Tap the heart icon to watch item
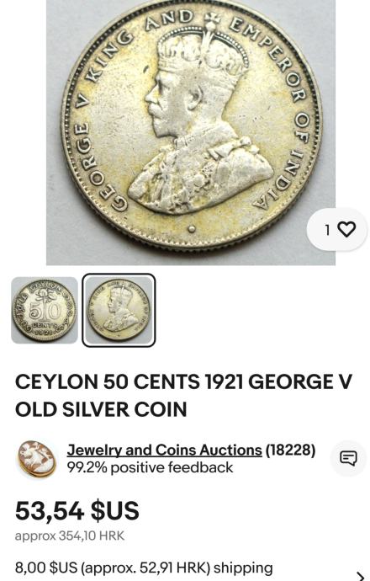 [346, 229]
